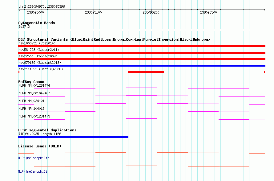The image size is (274, 181).
Task: Click the esv2111392 (Bentley2008) variant label
Action: click(x=41, y=69)
